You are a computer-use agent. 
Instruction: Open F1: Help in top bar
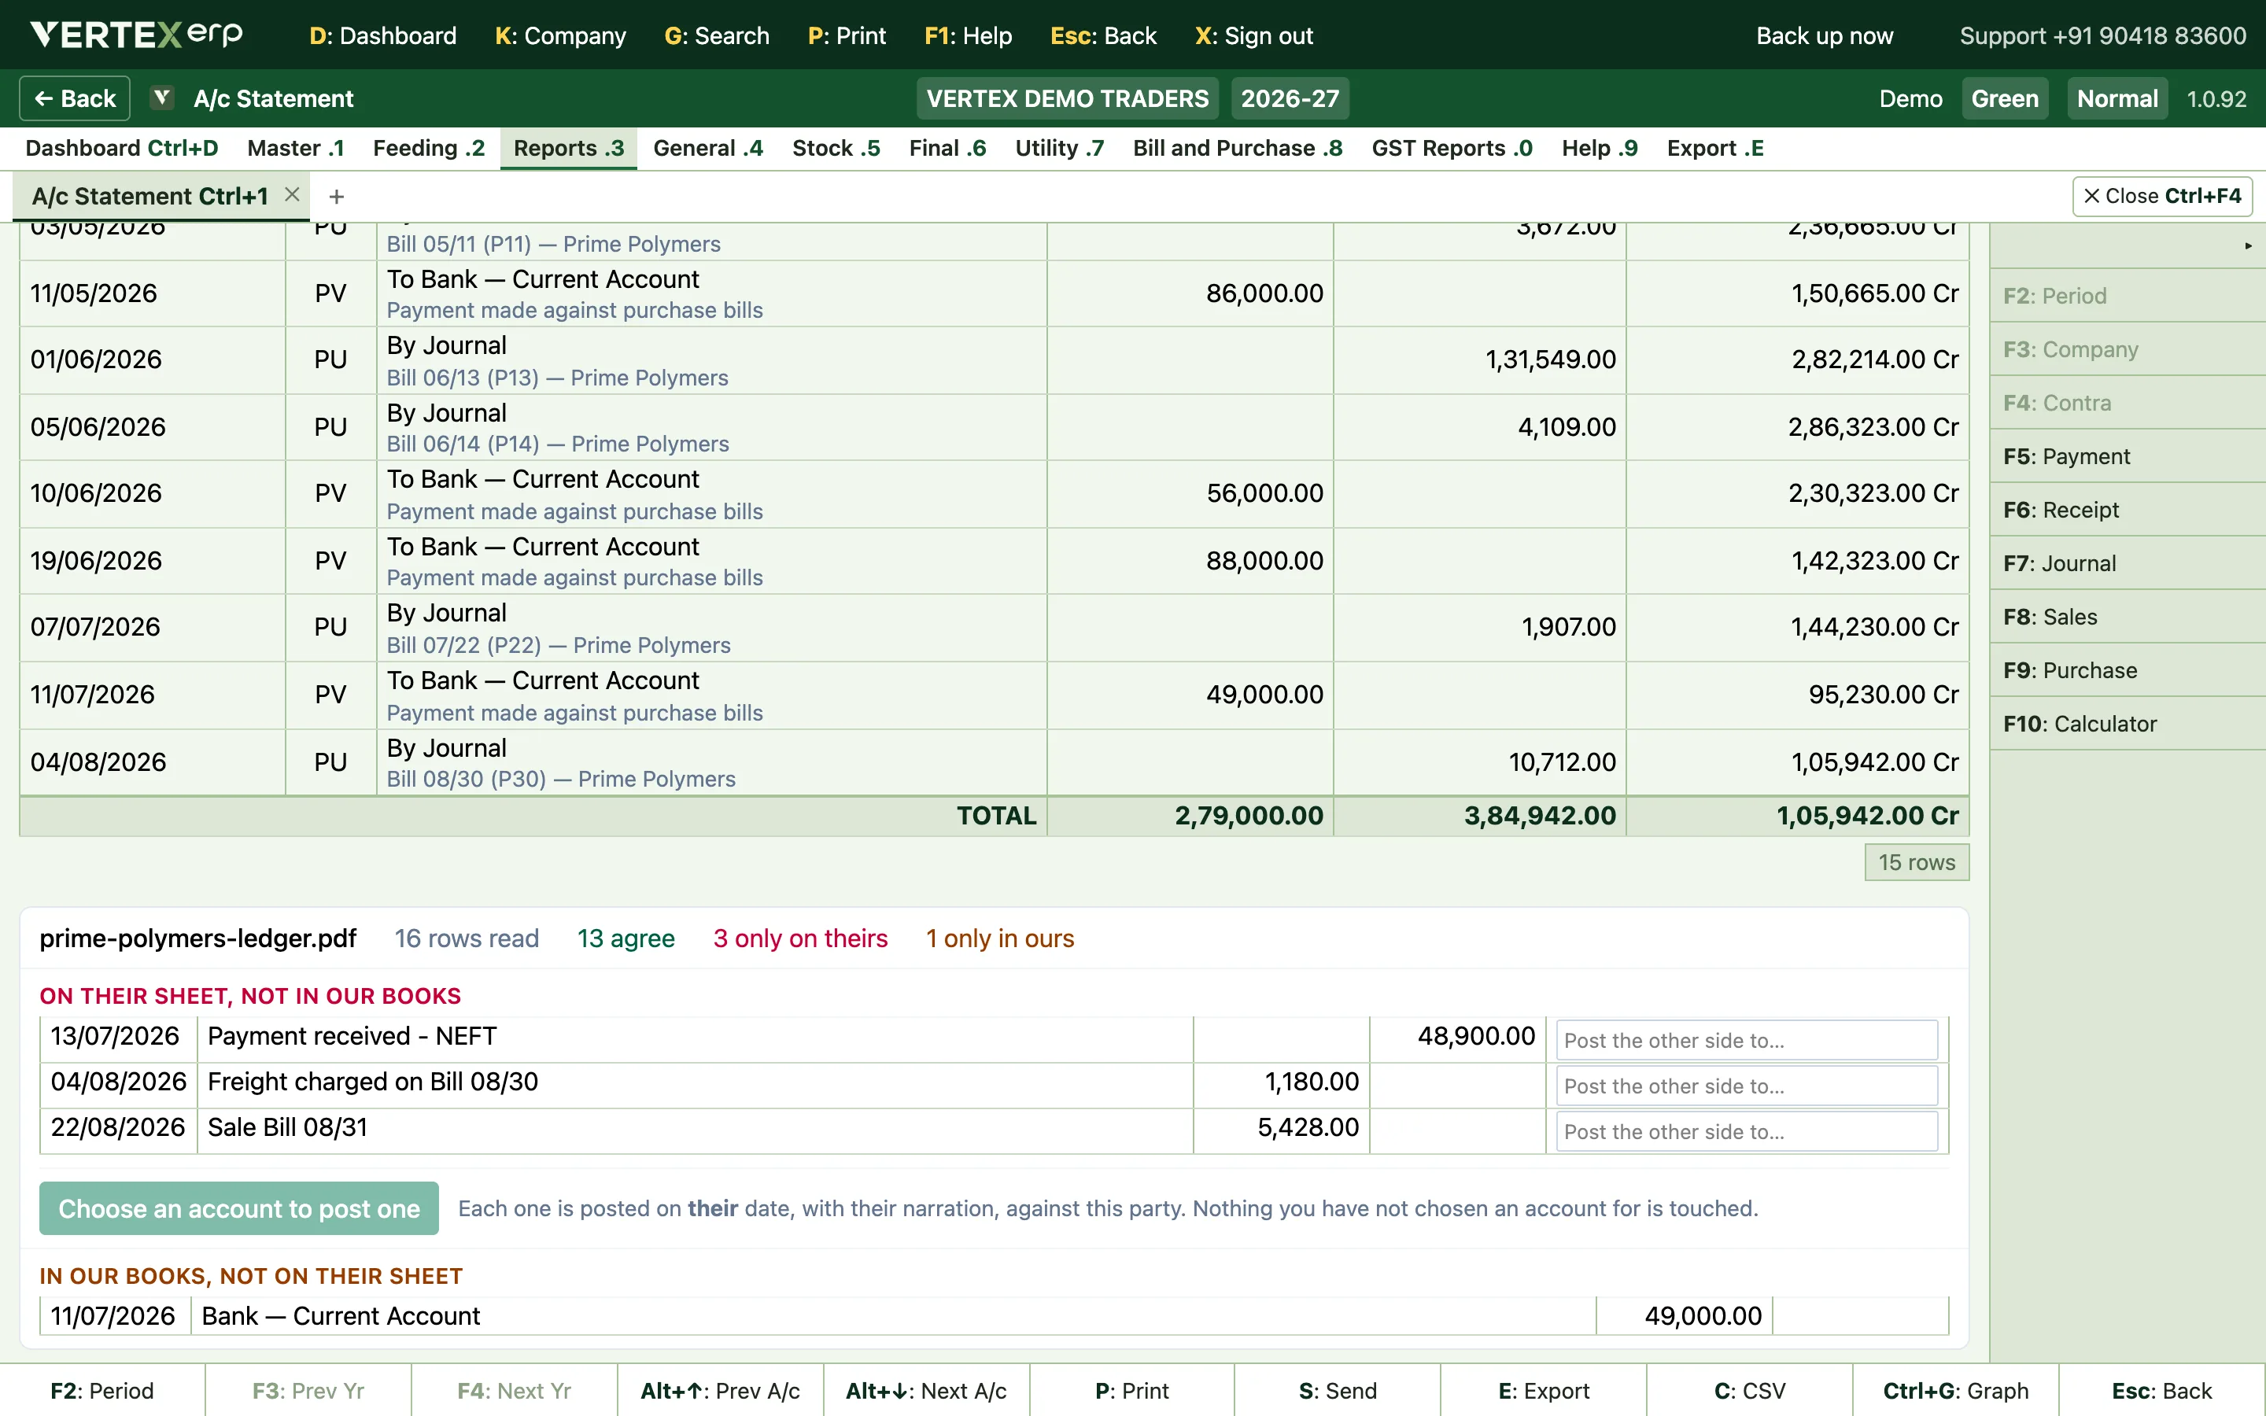pos(969,35)
